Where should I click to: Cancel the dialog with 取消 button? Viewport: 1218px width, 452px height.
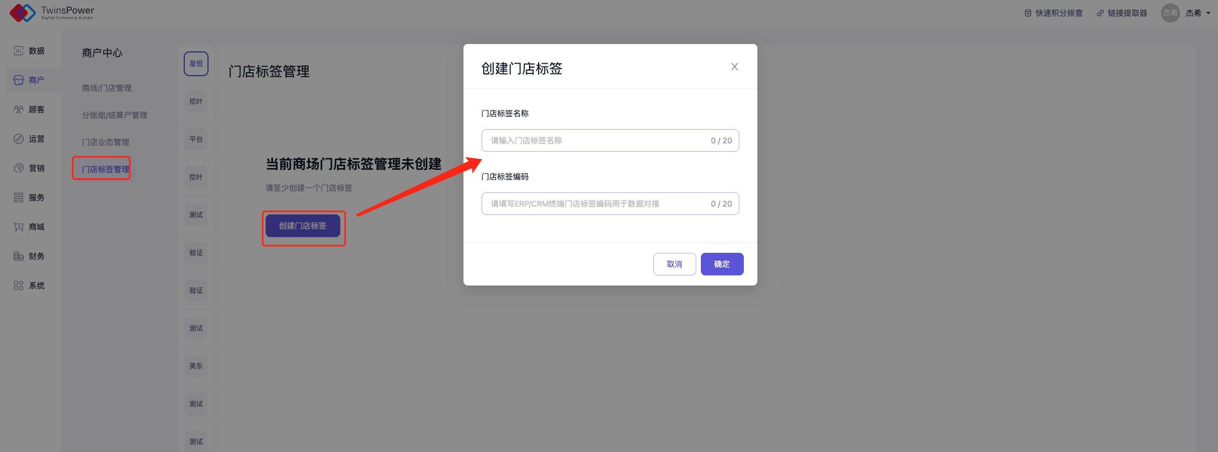pyautogui.click(x=674, y=264)
